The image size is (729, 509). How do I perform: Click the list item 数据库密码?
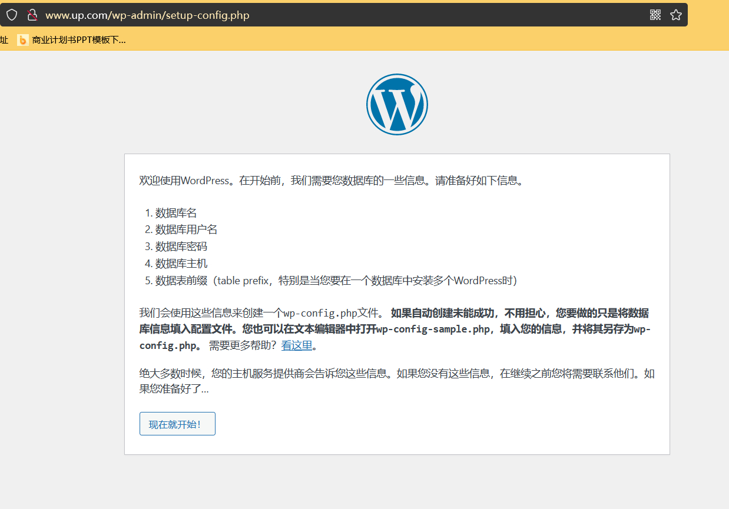point(181,247)
